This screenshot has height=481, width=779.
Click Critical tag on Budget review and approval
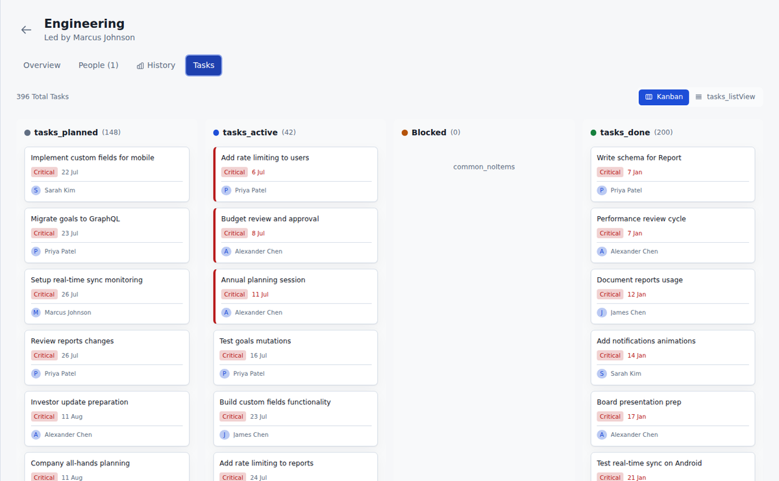(234, 233)
